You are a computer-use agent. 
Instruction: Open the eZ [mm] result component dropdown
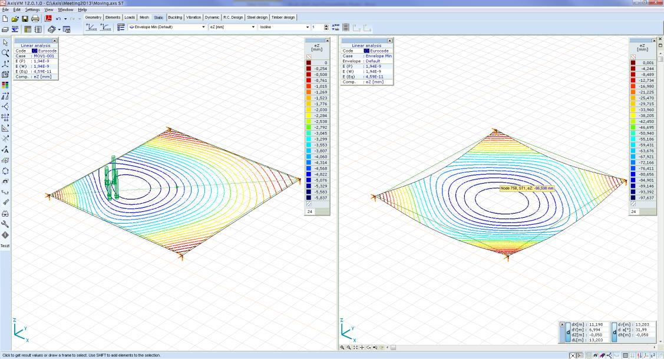click(x=233, y=27)
